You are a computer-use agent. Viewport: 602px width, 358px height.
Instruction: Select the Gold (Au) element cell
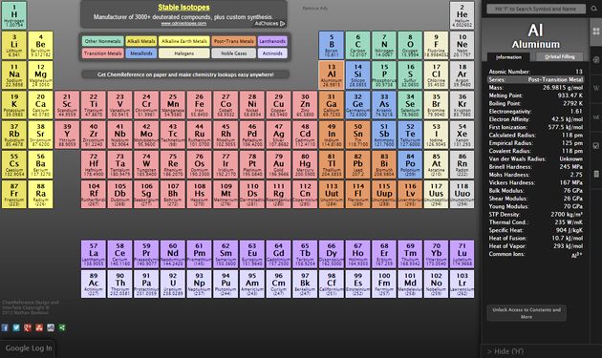pyautogui.click(x=278, y=164)
